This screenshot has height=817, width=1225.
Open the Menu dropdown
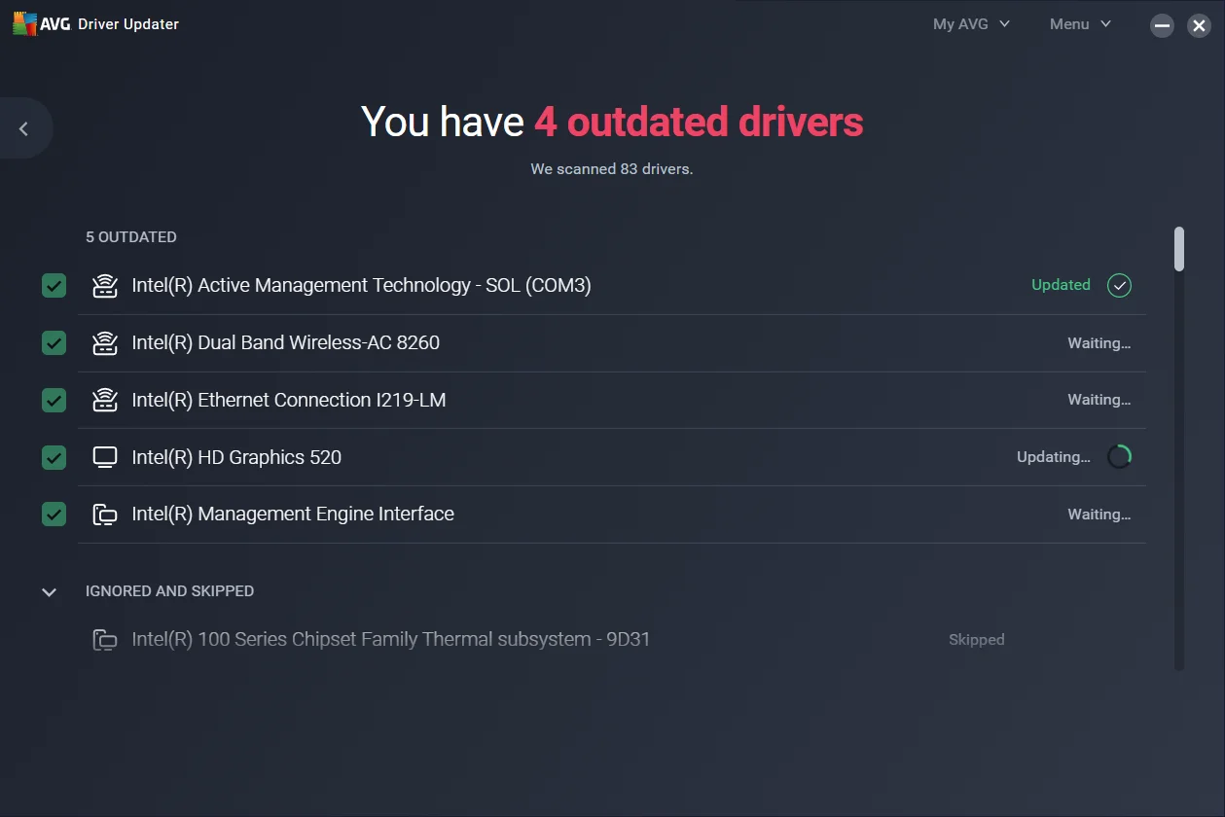click(1078, 23)
